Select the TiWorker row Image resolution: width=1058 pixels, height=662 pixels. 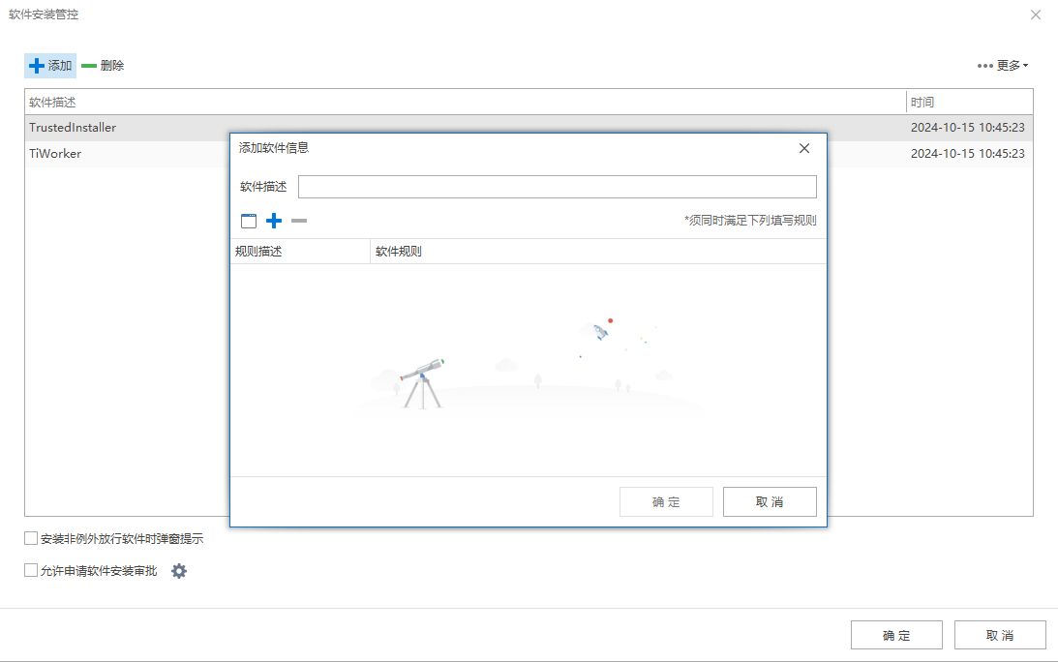tap(529, 154)
